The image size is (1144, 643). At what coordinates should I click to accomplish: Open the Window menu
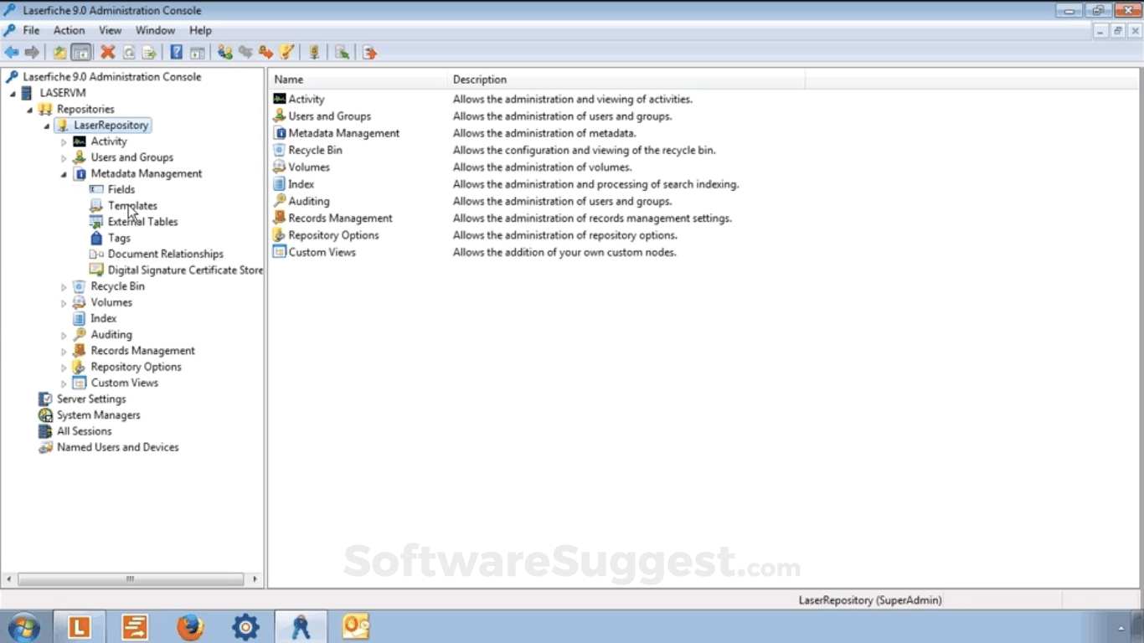155,30
